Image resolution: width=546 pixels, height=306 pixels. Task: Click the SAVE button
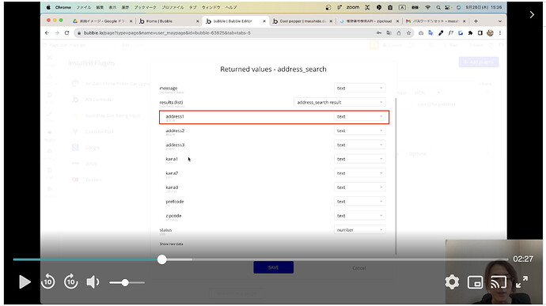click(273, 267)
